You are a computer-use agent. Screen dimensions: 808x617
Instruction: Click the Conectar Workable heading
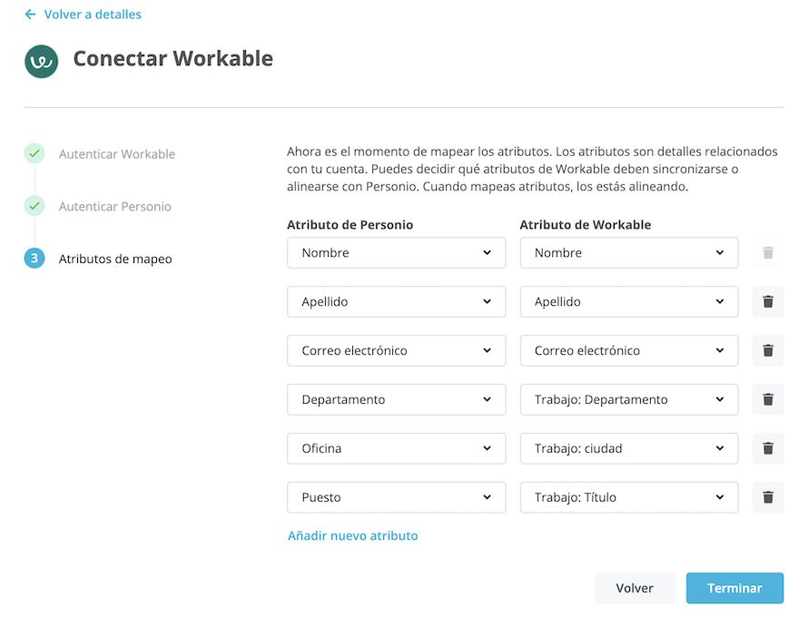click(x=173, y=59)
